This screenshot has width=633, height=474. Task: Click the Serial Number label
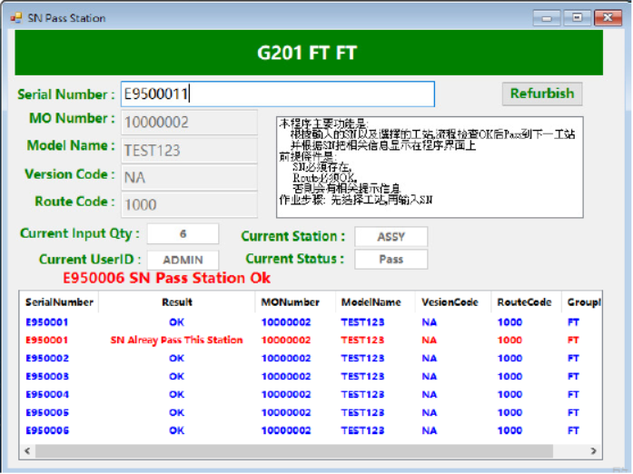65,94
